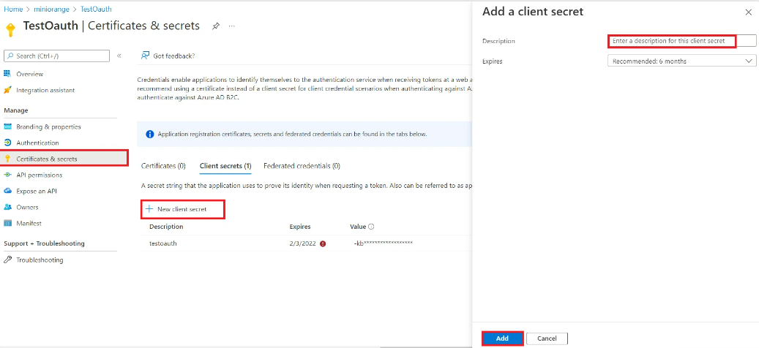Close the Add a client secret panel

click(x=748, y=12)
